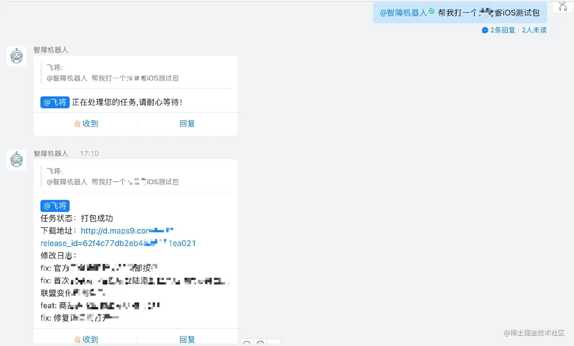Open the http://d.maps9.com download link
574x346 pixels.
(x=127, y=230)
